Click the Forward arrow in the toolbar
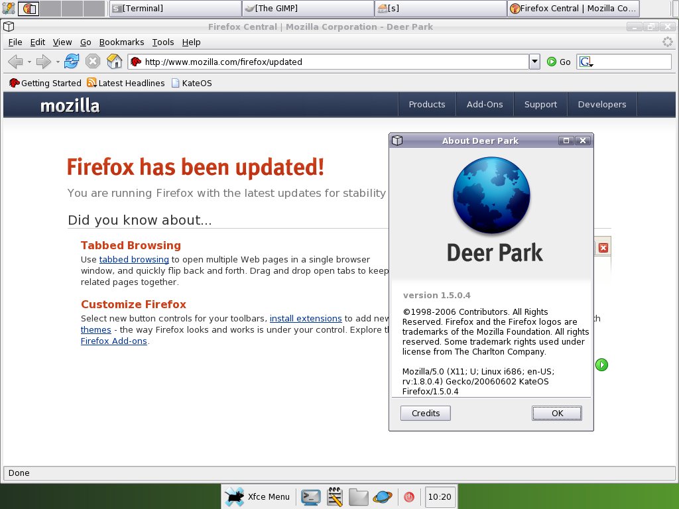The height and width of the screenshot is (509, 679). pyautogui.click(x=43, y=62)
